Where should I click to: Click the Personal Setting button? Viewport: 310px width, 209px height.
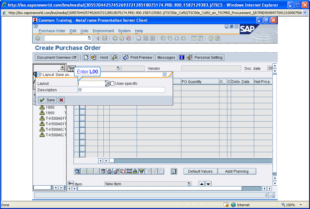(x=205, y=57)
